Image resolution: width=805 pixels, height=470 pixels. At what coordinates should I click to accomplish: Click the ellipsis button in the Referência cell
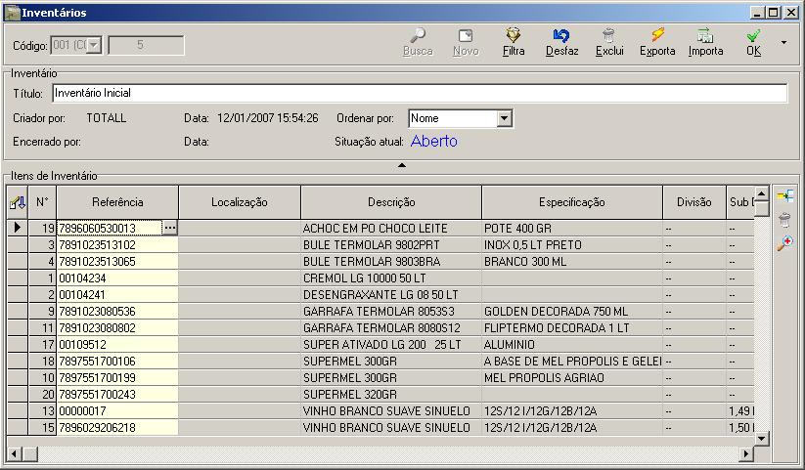click(169, 228)
